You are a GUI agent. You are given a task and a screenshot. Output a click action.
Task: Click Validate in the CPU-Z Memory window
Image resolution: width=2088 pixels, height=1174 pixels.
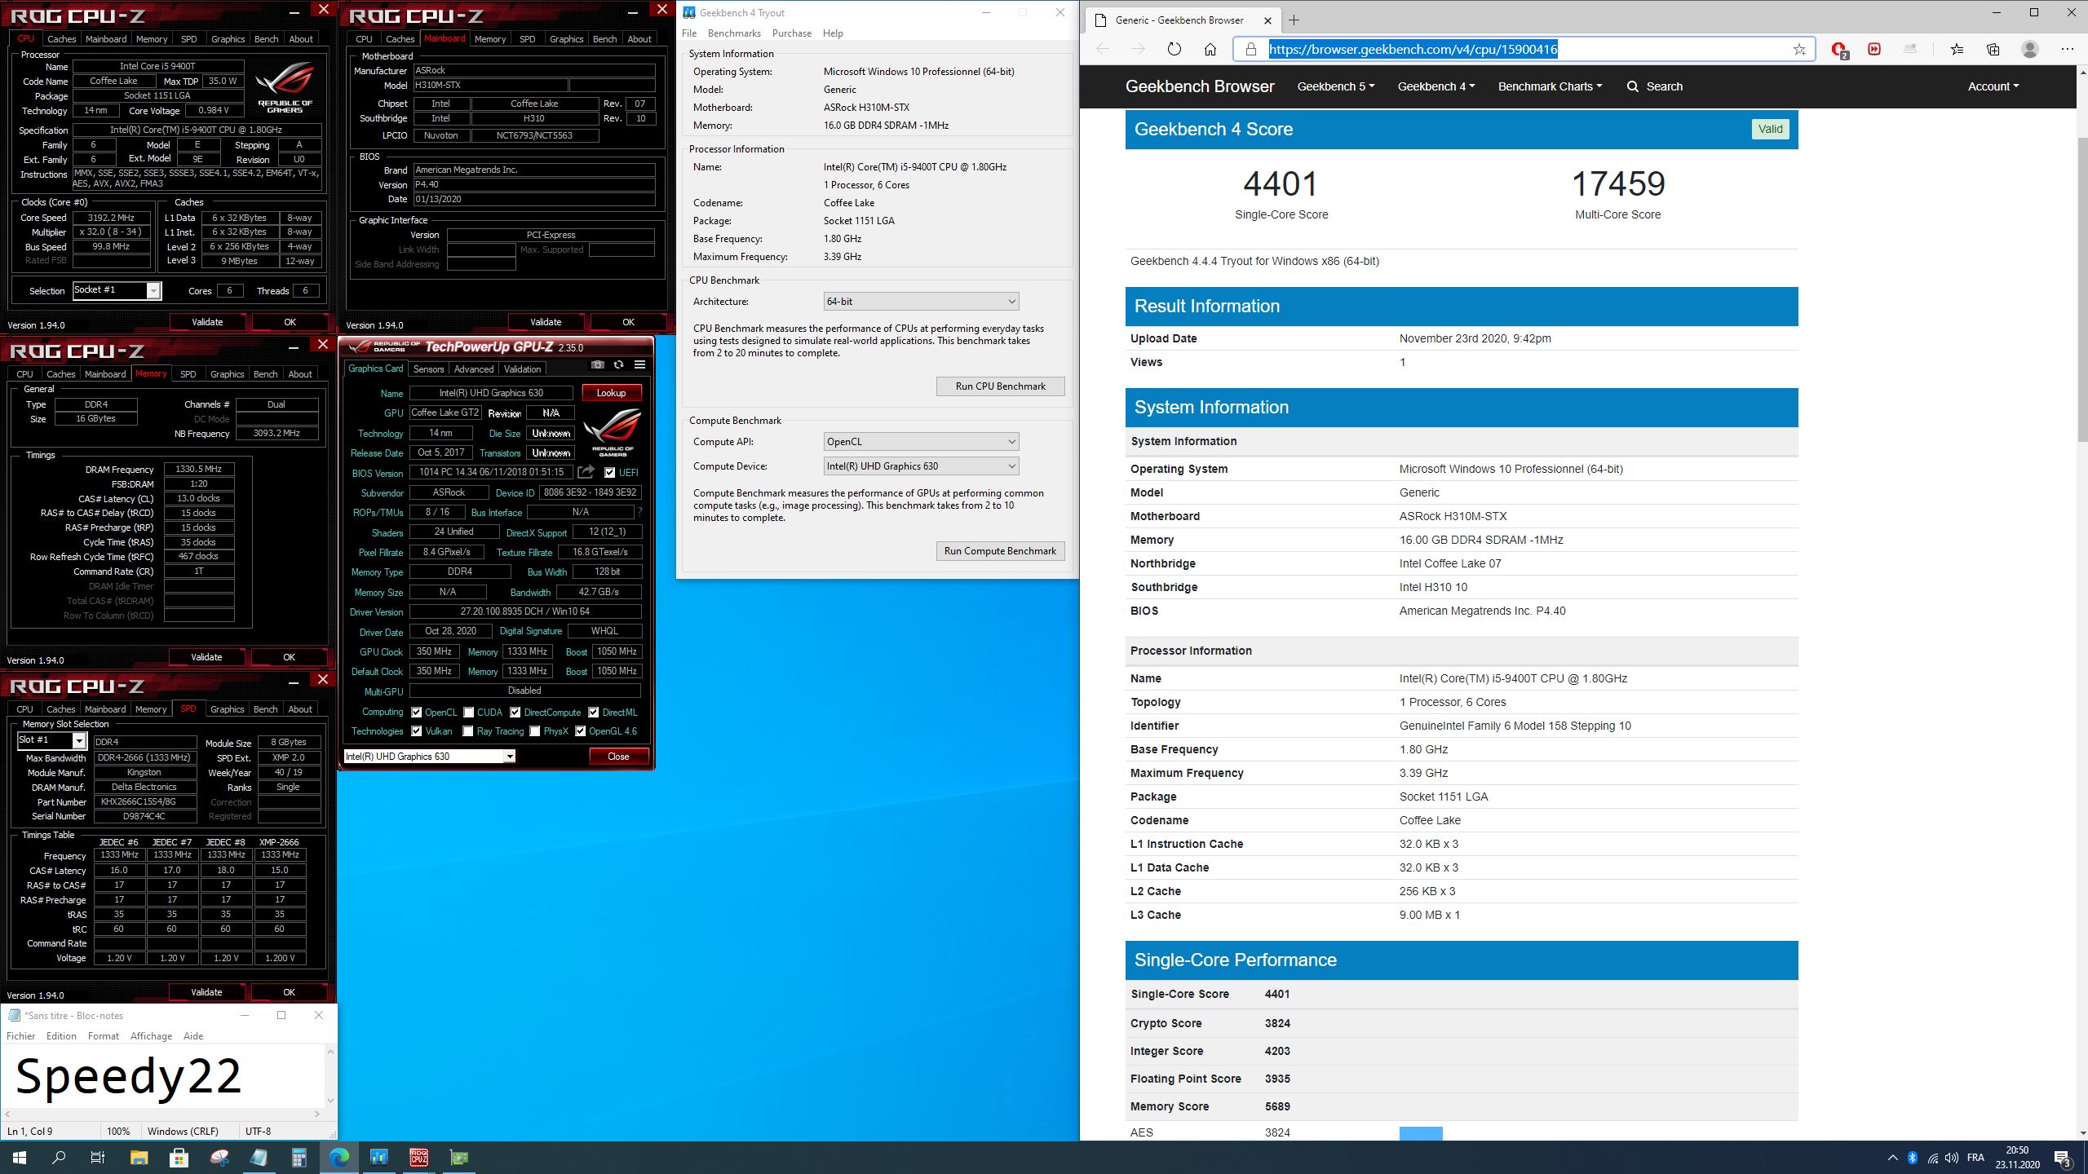click(x=206, y=657)
